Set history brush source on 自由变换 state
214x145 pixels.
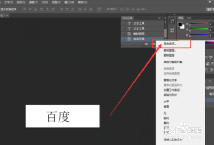point(123,39)
